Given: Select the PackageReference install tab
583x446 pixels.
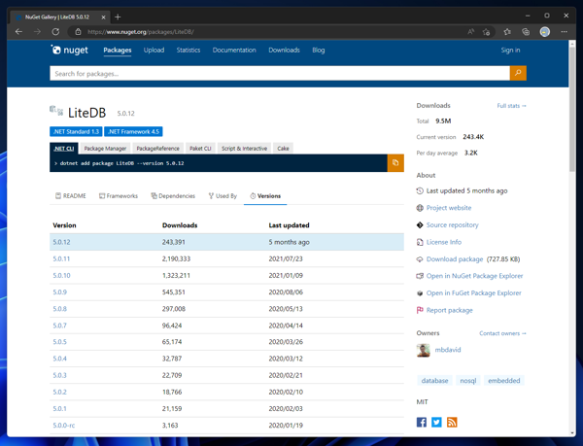Looking at the screenshot, I should [x=157, y=149].
